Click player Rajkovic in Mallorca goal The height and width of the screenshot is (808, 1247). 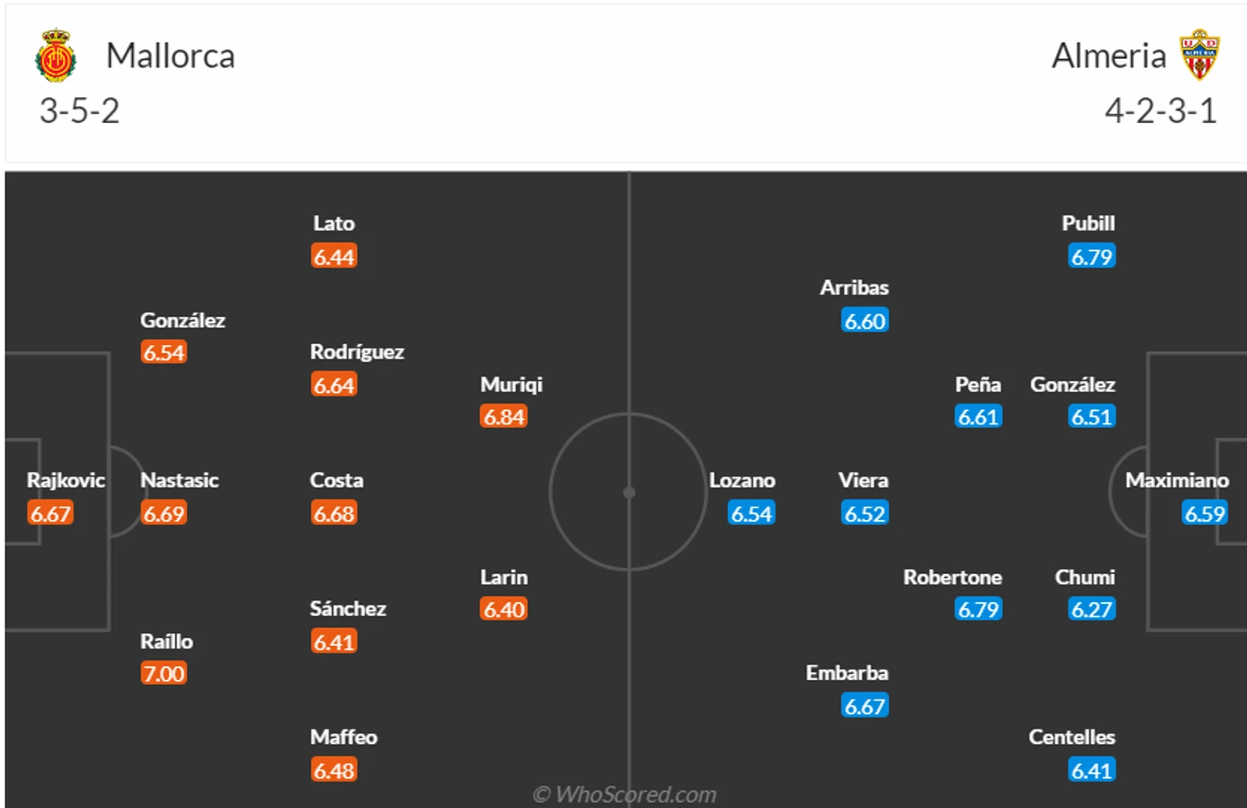pyautogui.click(x=66, y=480)
